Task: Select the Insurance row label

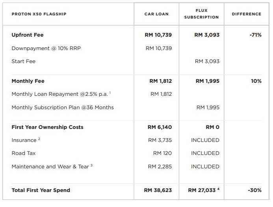Action: point(24,140)
